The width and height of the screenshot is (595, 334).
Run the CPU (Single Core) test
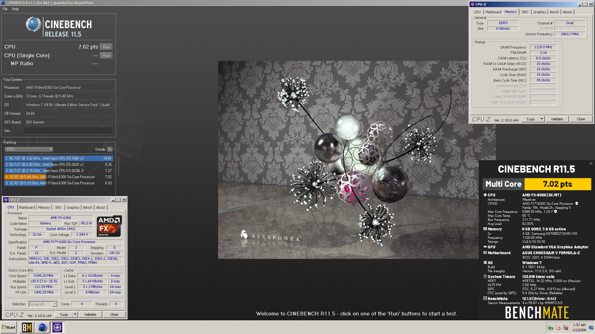tap(106, 56)
